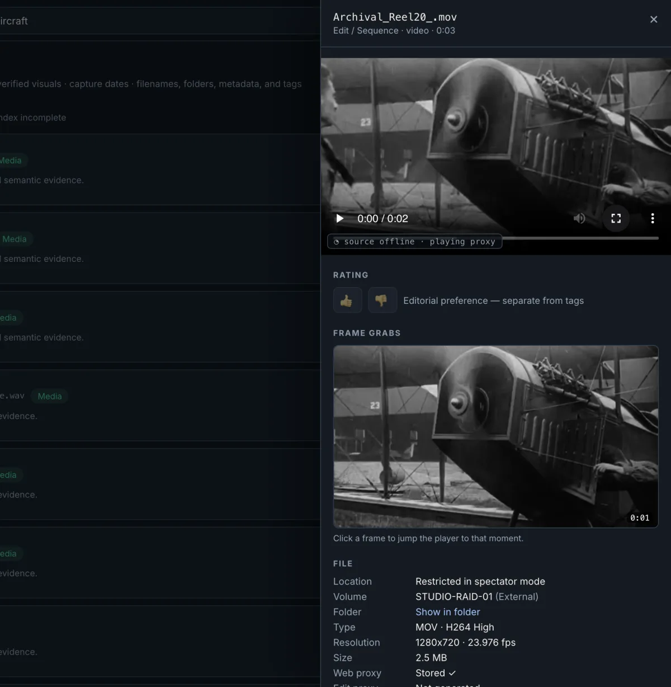Click the STUDIO-RAID-01 (External) volume value
671x687 pixels.
[477, 597]
